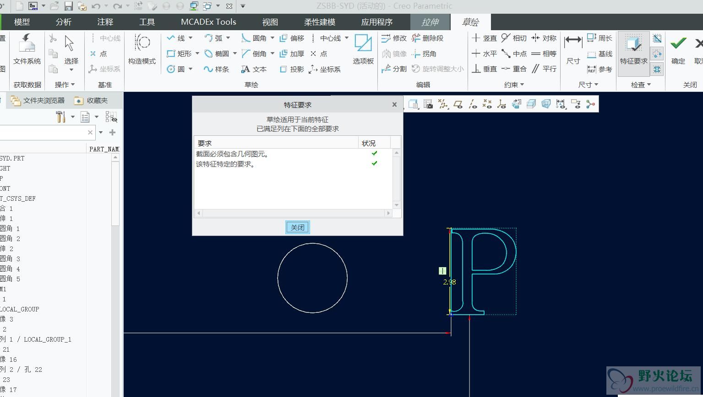
Task: Select the Circle (圆) tool
Action: pyautogui.click(x=175, y=69)
